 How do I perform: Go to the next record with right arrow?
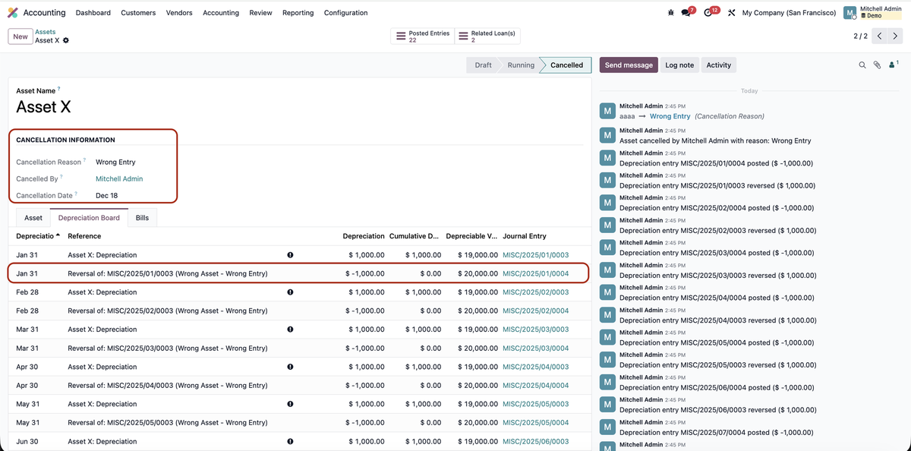(x=897, y=36)
